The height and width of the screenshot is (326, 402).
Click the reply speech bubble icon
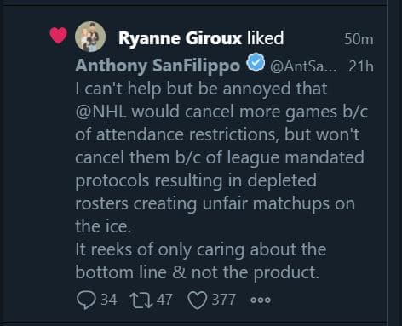[x=86, y=300]
